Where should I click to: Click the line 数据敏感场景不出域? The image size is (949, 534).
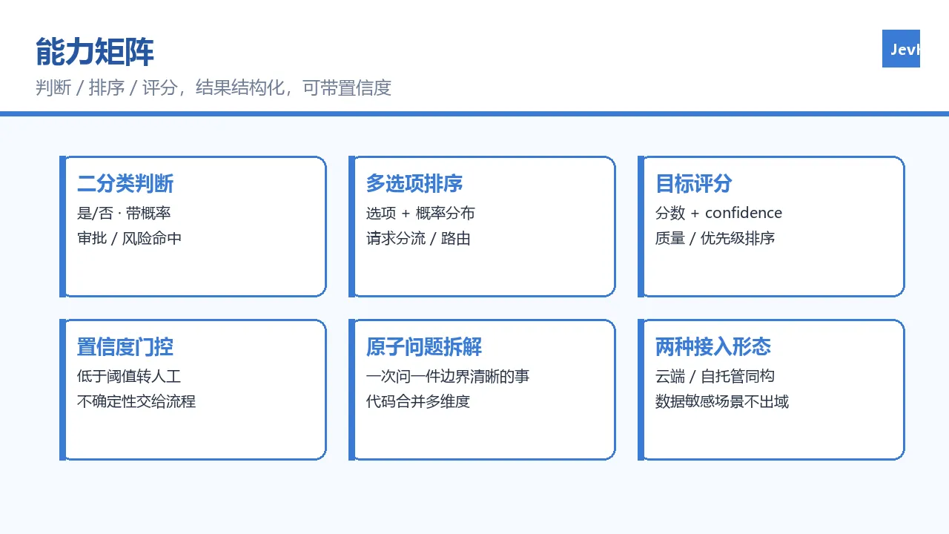(x=722, y=401)
